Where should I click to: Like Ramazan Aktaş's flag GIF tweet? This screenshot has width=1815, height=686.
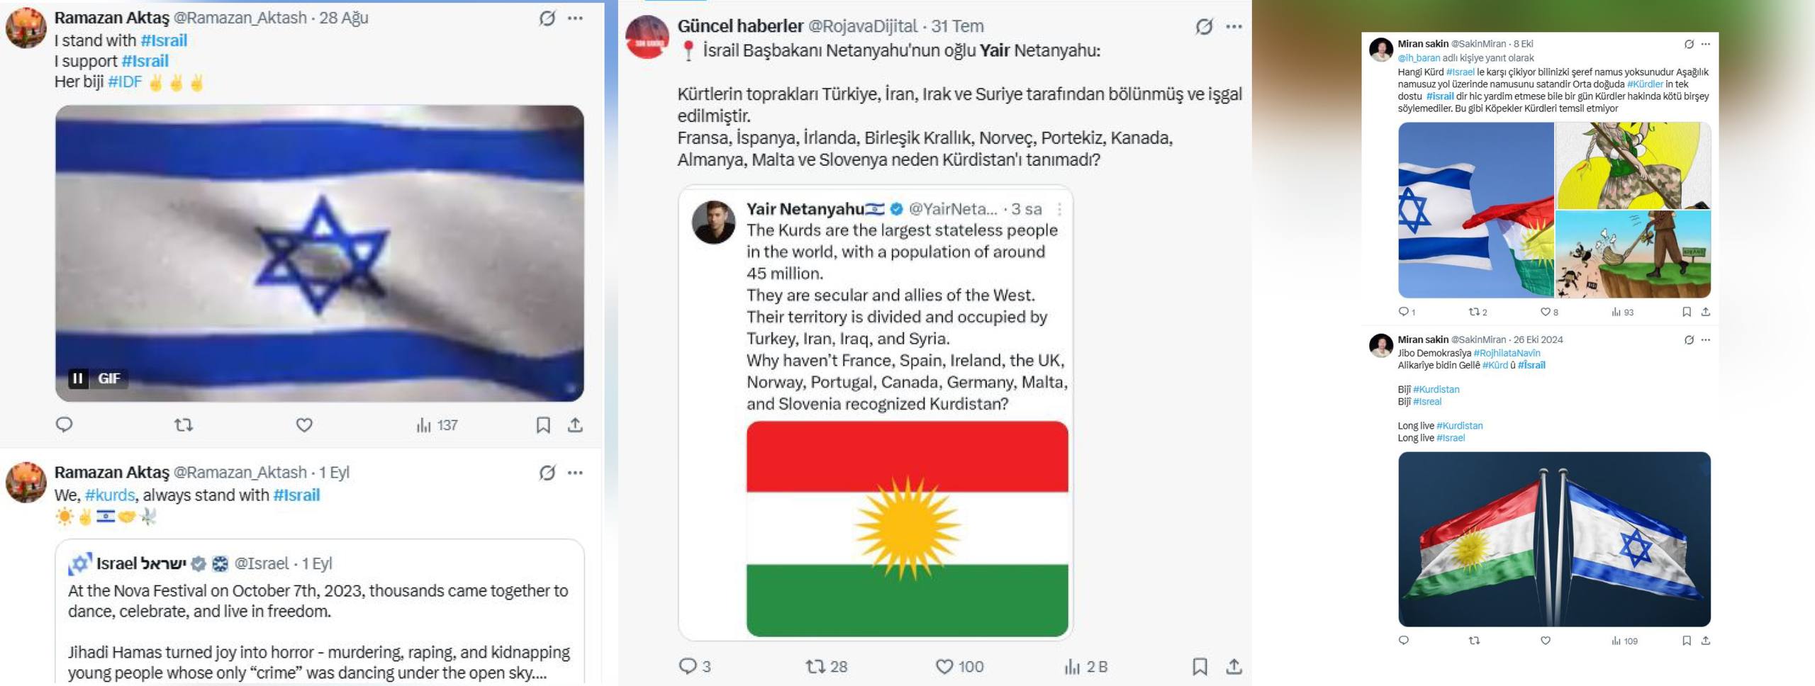tap(304, 425)
